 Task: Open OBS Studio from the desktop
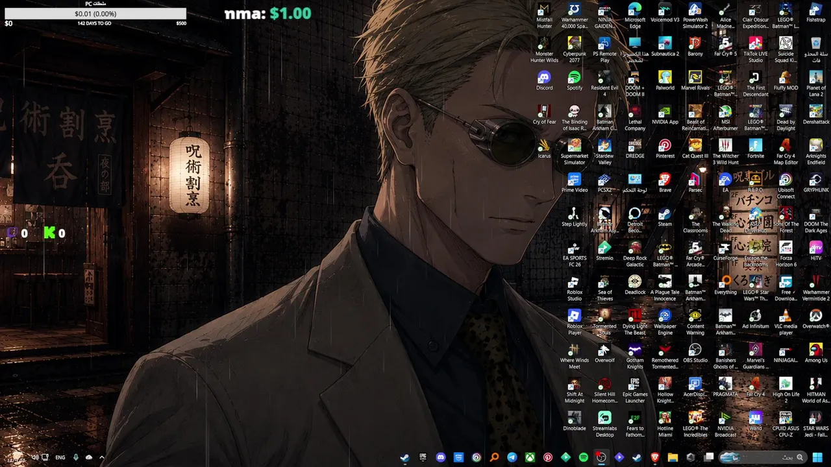tap(695, 353)
